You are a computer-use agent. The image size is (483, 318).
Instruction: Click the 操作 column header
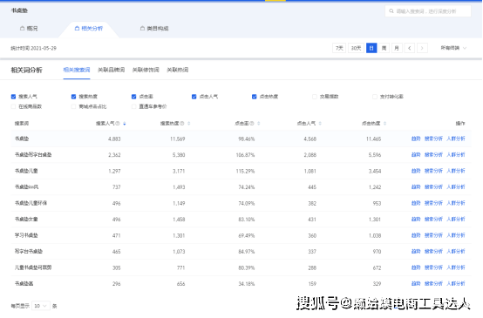click(x=460, y=124)
